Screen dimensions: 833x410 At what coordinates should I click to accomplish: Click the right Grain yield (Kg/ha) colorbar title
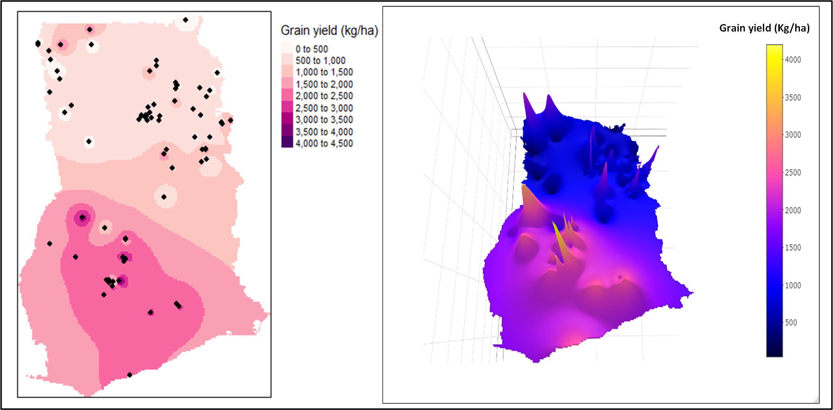click(764, 28)
